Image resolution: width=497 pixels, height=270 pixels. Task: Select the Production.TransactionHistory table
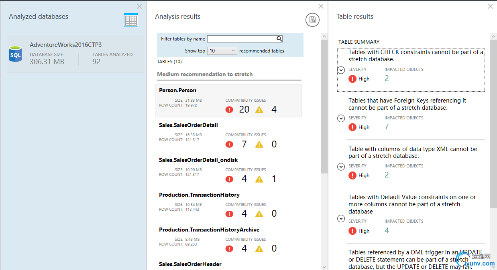coord(228,206)
